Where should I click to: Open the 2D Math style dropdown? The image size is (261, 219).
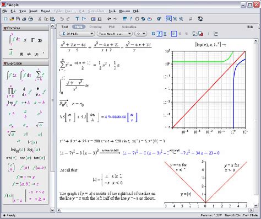pyautogui.click(x=77, y=34)
